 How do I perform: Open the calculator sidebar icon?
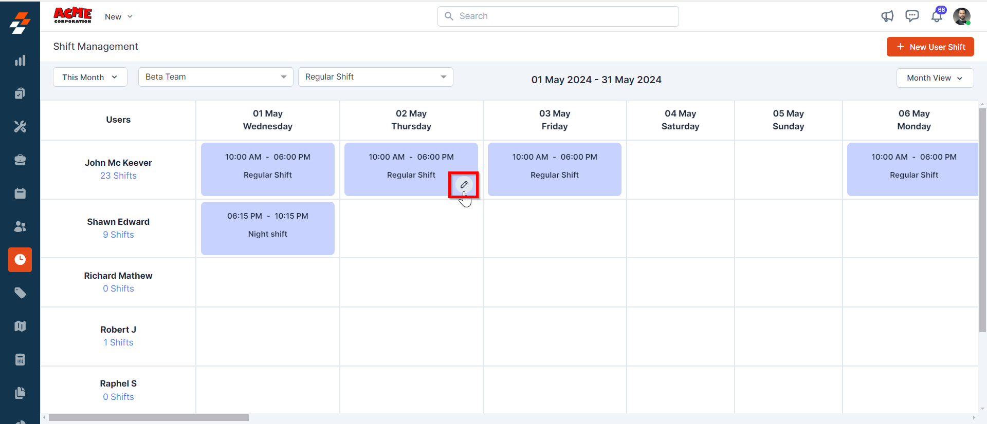click(x=20, y=359)
